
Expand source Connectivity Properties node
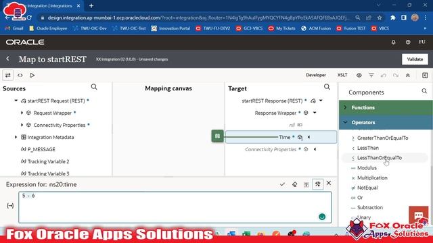22,125
